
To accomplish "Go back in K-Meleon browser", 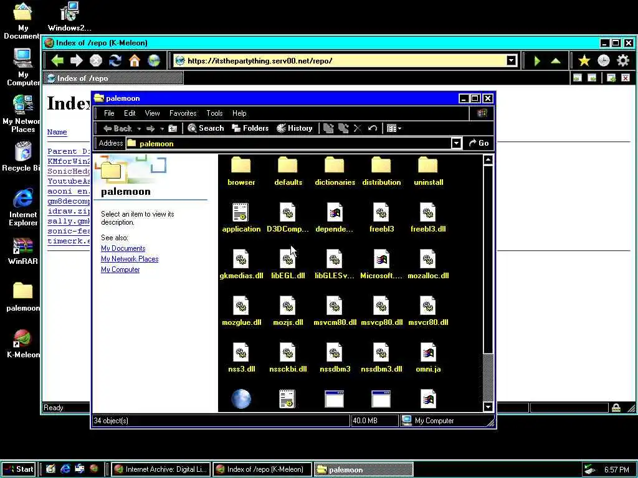I will point(57,61).
